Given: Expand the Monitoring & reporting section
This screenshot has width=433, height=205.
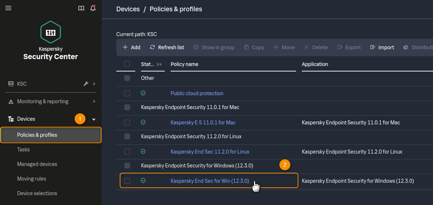Looking at the screenshot, I should click(x=94, y=101).
